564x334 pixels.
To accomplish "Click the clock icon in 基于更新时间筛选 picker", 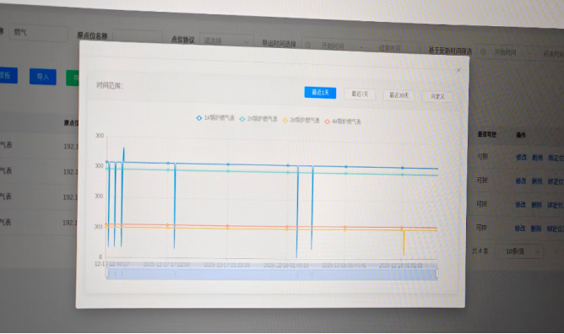I will [483, 52].
